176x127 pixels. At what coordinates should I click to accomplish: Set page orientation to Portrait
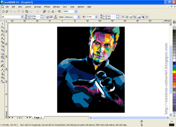pyautogui.click(x=47, y=17)
